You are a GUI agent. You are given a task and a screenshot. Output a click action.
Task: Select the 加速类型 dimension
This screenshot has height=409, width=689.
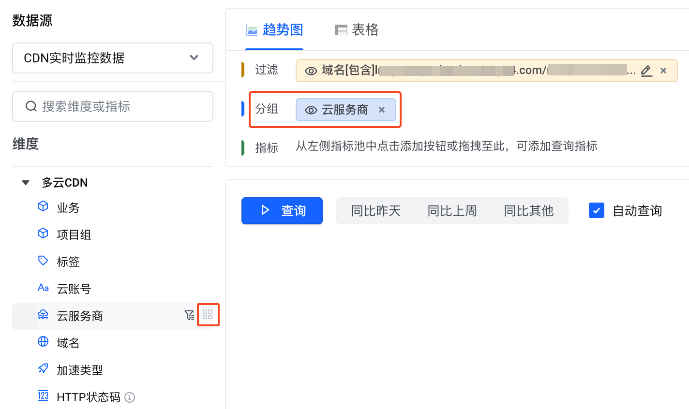(x=80, y=370)
